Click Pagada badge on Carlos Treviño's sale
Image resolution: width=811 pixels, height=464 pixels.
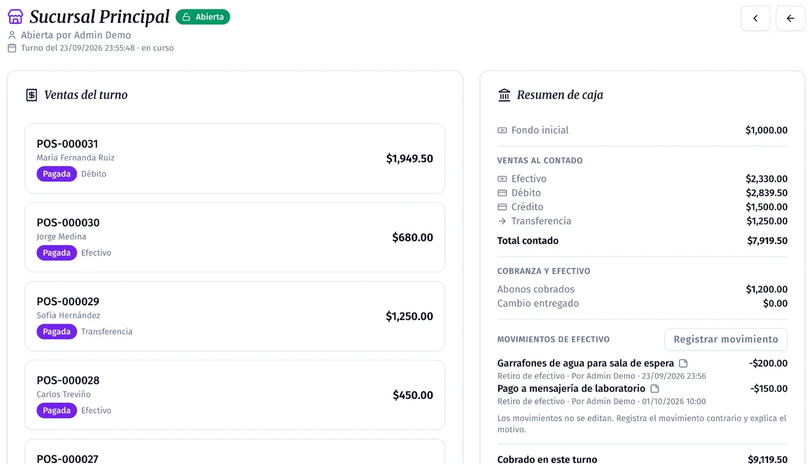click(x=57, y=410)
